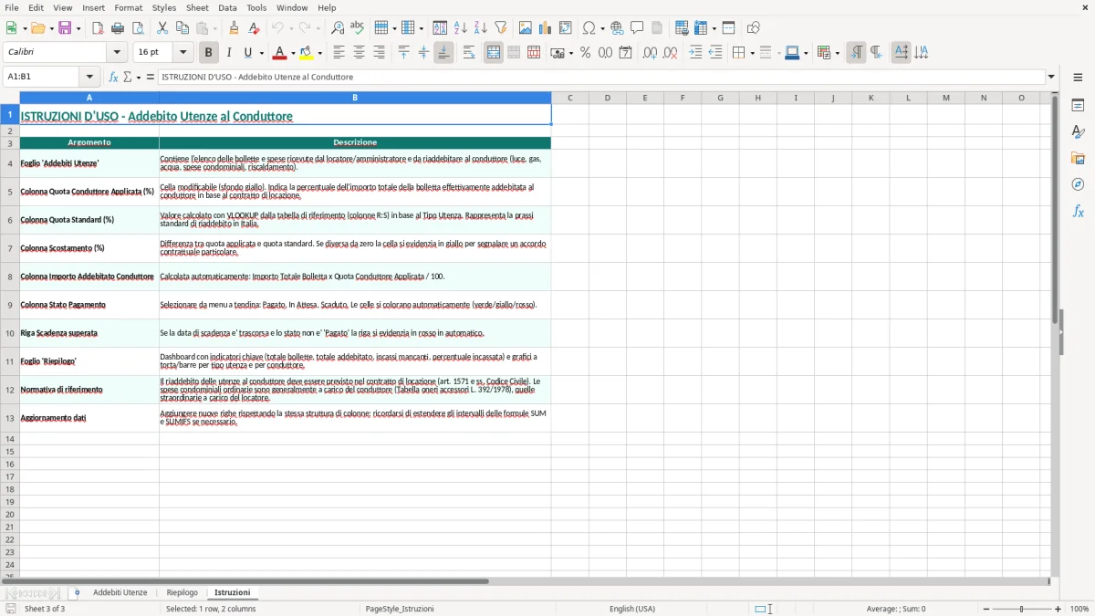Open the Font Name dropdown

coord(117,53)
